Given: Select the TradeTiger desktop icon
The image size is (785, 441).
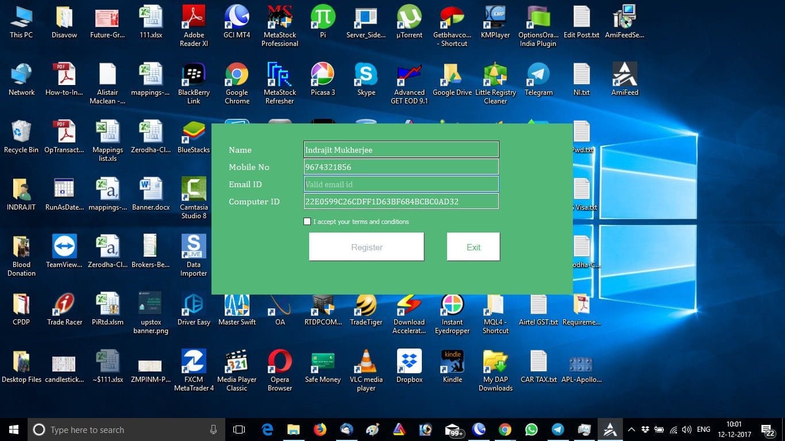Looking at the screenshot, I should [366, 309].
